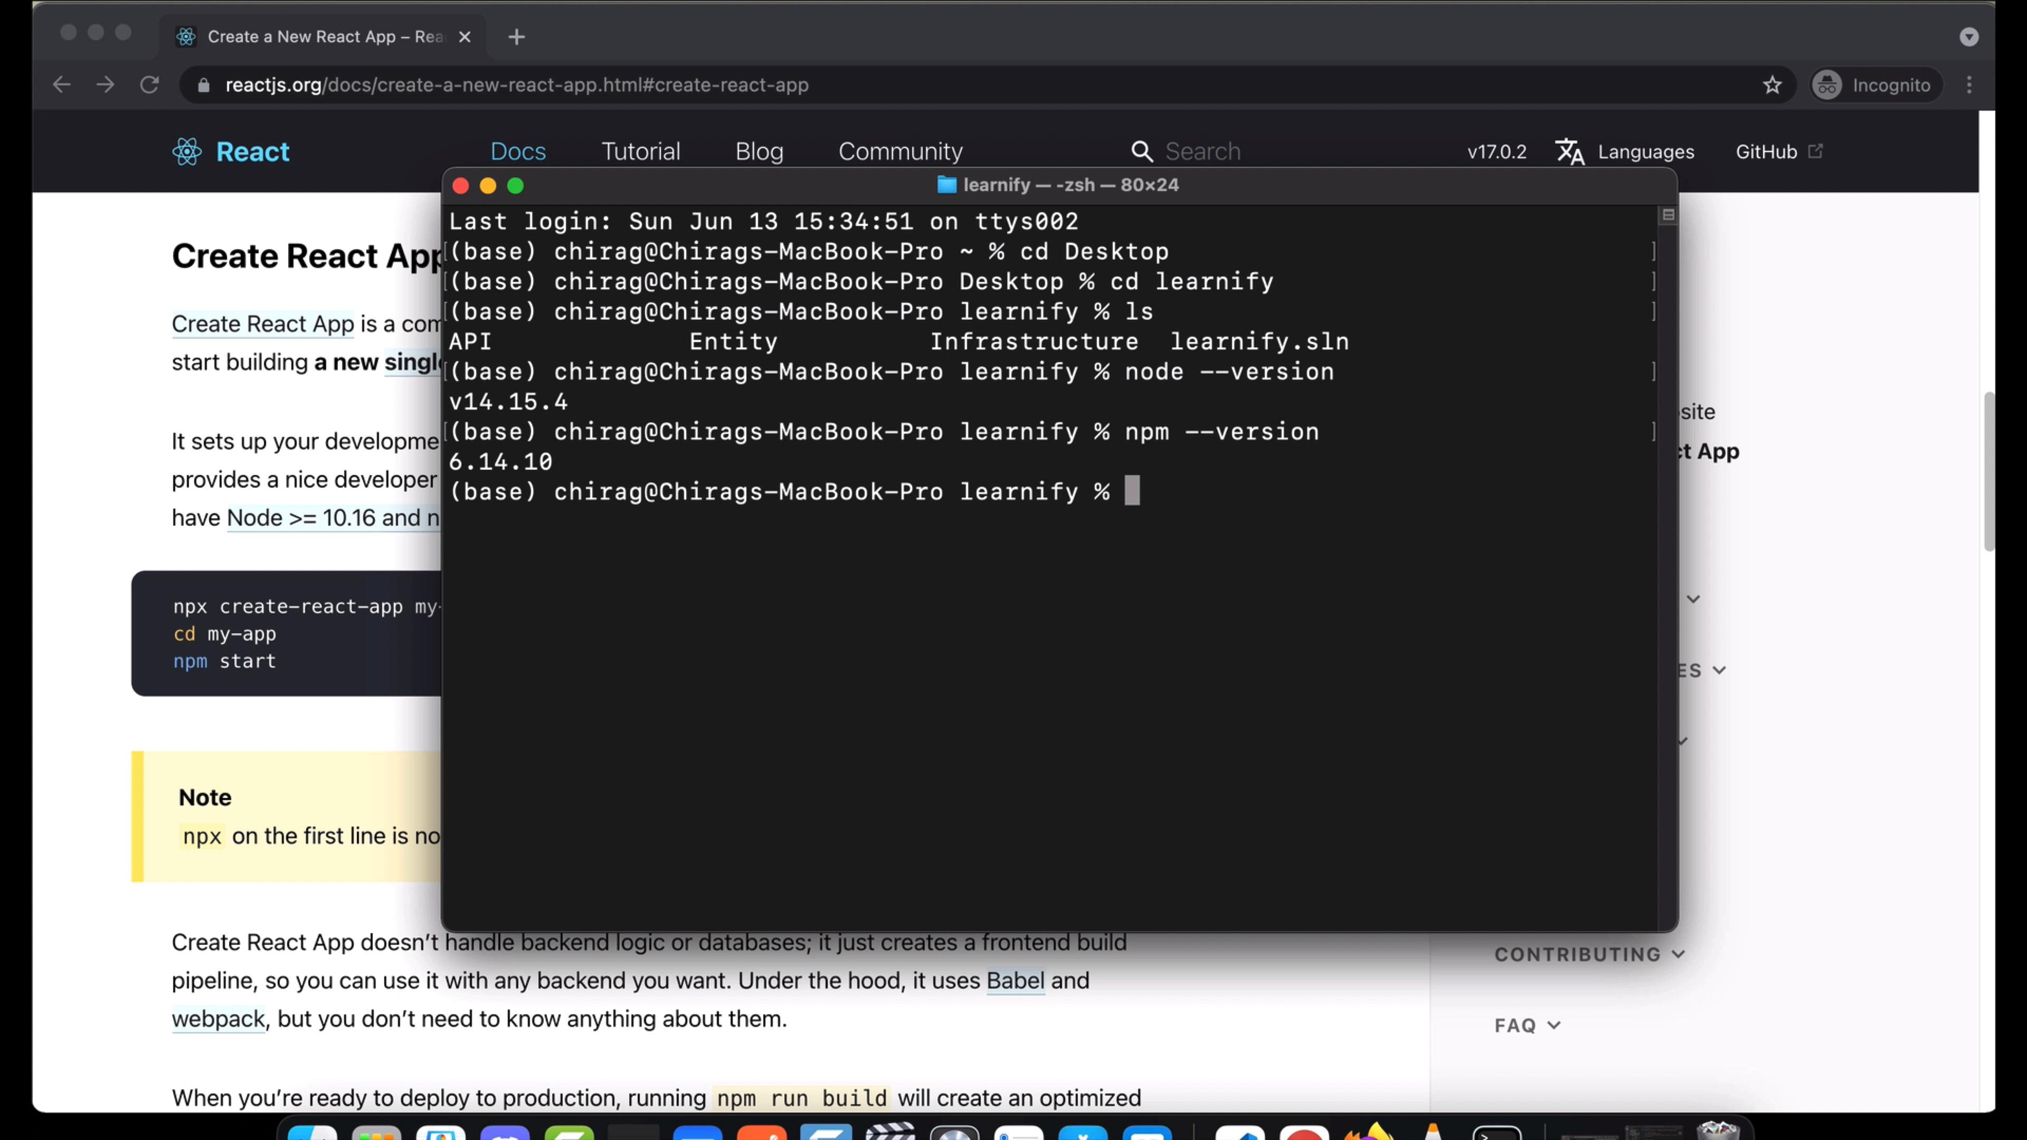The width and height of the screenshot is (2027, 1140).
Task: Click the Create React App heading
Action: pyautogui.click(x=307, y=255)
